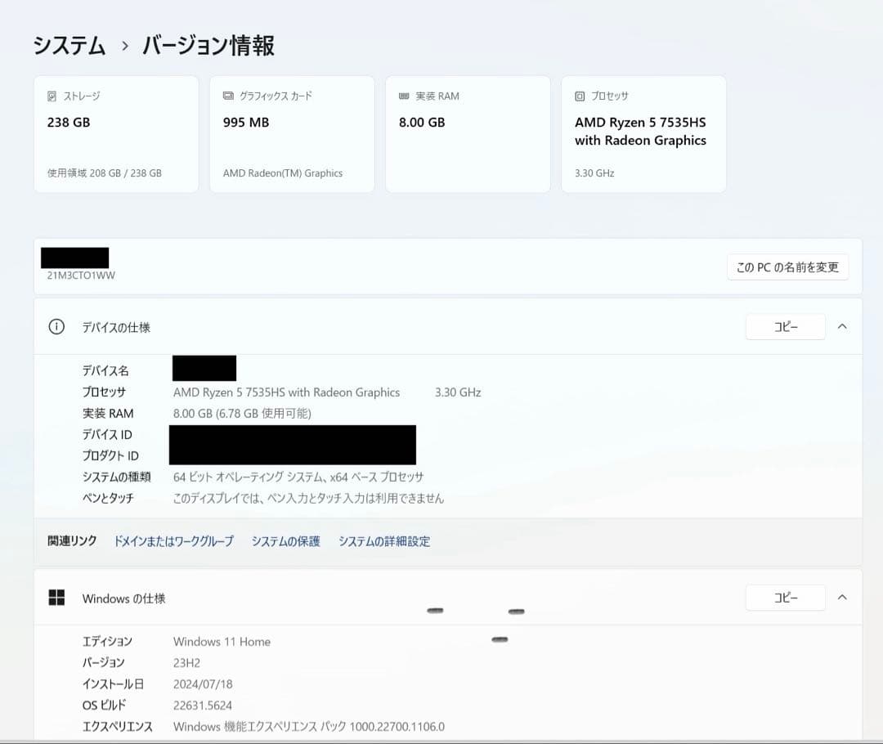Select the グラフィックス カード icon
The width and height of the screenshot is (883, 744).
pyautogui.click(x=228, y=96)
